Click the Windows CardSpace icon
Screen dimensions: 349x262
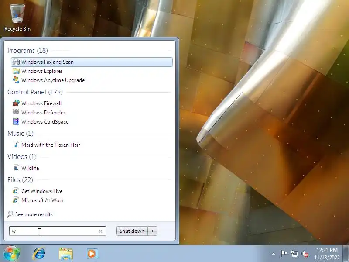[x=16, y=121]
